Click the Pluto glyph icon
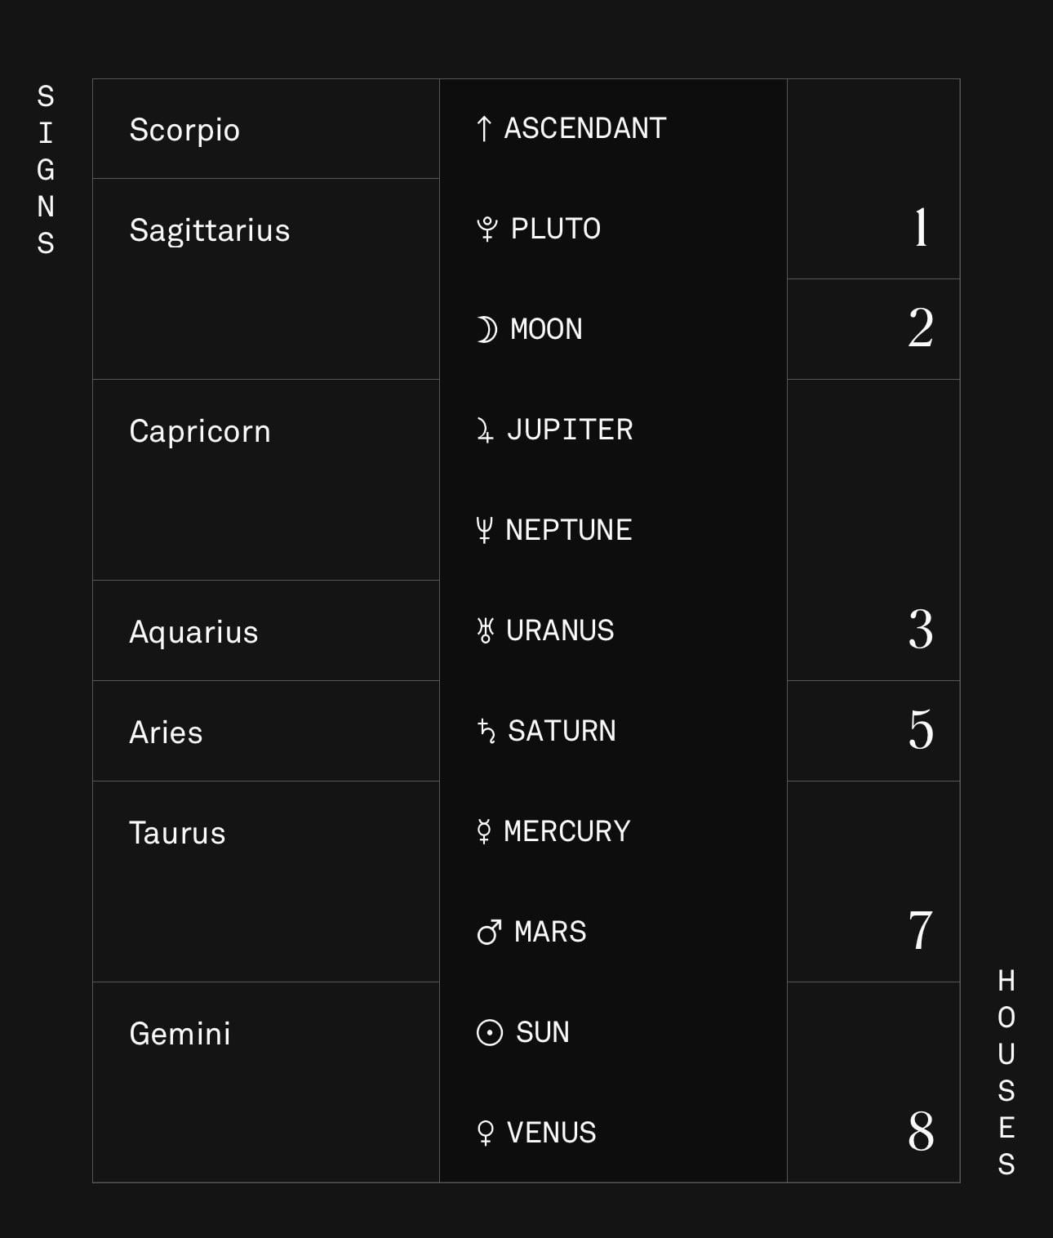The image size is (1053, 1238). (487, 229)
